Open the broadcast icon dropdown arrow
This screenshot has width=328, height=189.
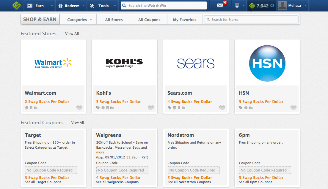coord(244,6)
